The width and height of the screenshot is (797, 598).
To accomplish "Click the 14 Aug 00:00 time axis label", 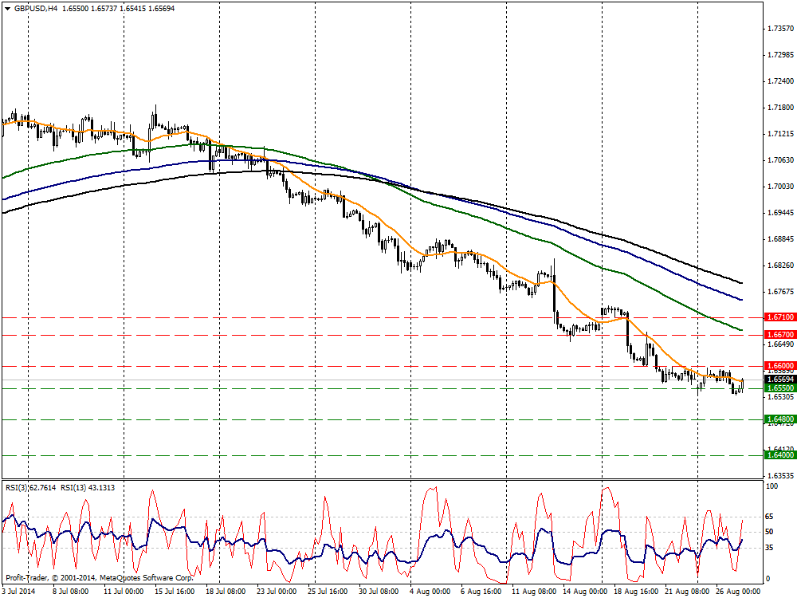I will pyautogui.click(x=583, y=592).
